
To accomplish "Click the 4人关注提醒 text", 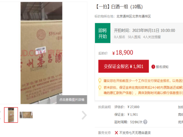I will point(152,37).
